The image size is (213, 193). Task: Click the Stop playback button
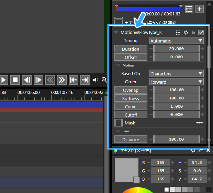point(15,80)
